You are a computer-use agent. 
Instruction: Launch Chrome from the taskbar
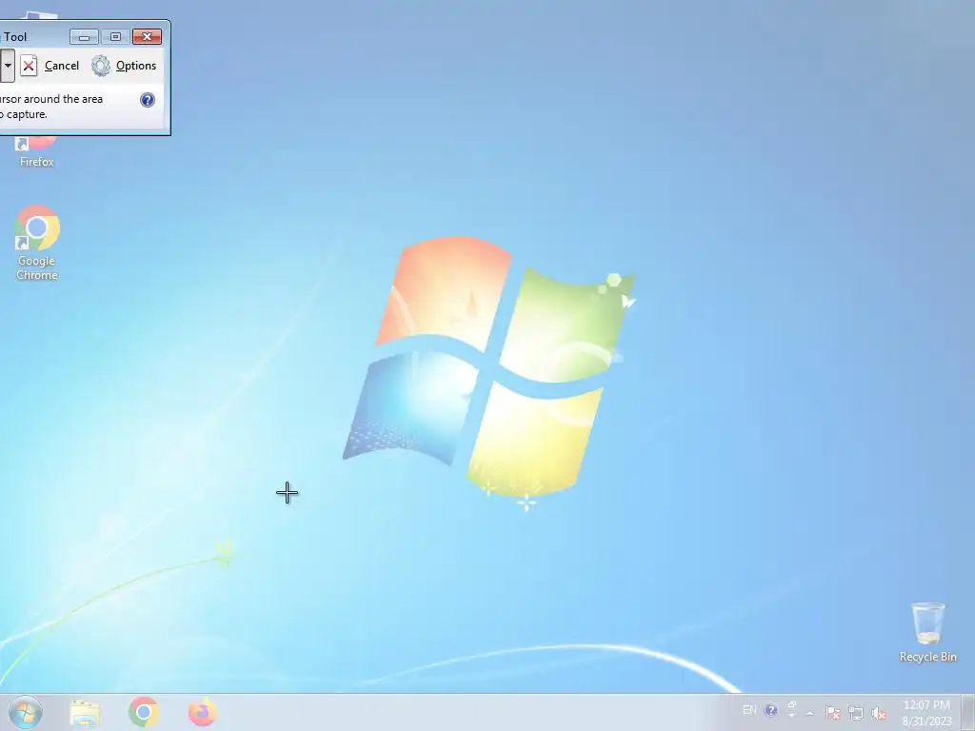tap(144, 712)
